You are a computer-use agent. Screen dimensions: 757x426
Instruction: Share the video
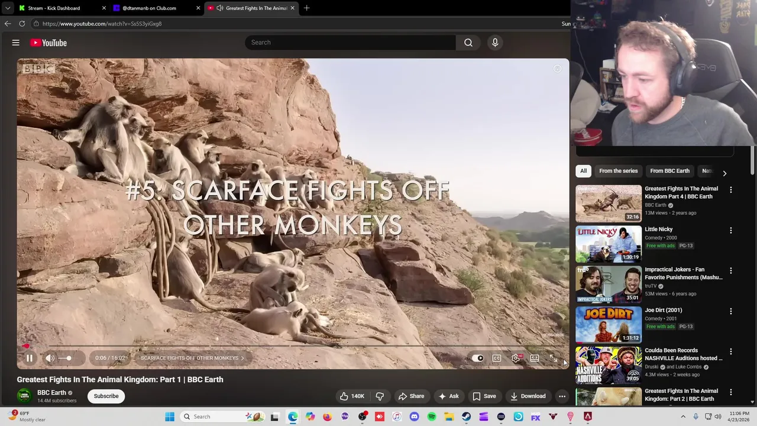coord(411,396)
